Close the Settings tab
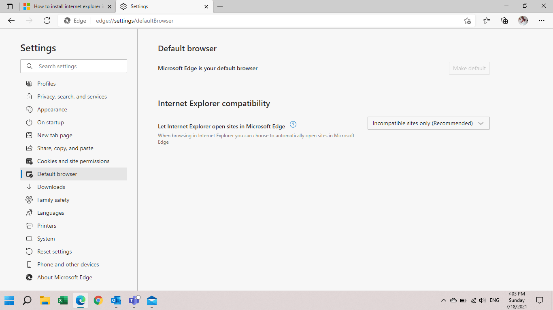 (x=206, y=6)
